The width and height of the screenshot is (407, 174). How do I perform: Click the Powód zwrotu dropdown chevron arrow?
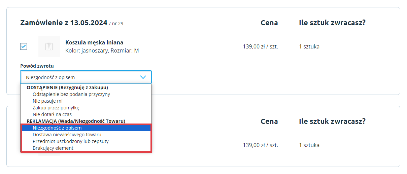point(143,77)
